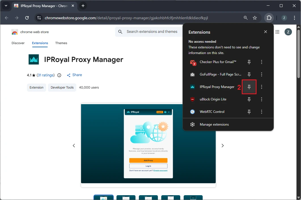The image size is (301, 200).
Task: Pin the uBlock Origin Lite extension
Action: tap(249, 99)
